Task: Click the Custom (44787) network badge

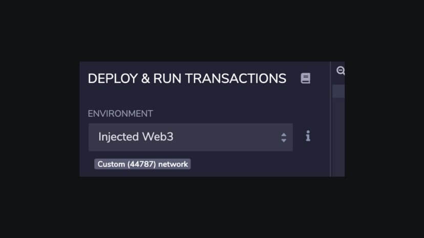Action: pyautogui.click(x=142, y=164)
